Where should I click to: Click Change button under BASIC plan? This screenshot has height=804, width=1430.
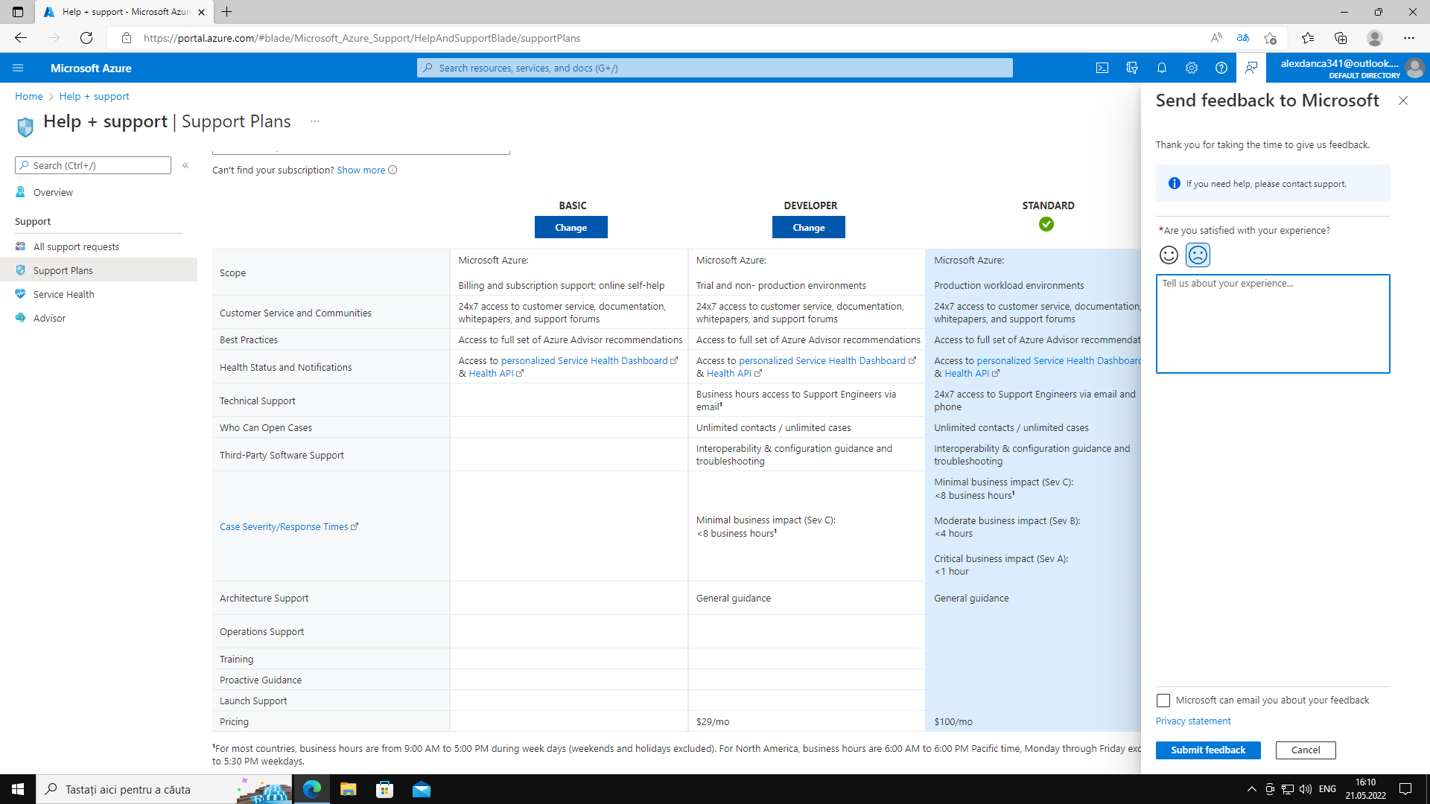click(x=571, y=228)
